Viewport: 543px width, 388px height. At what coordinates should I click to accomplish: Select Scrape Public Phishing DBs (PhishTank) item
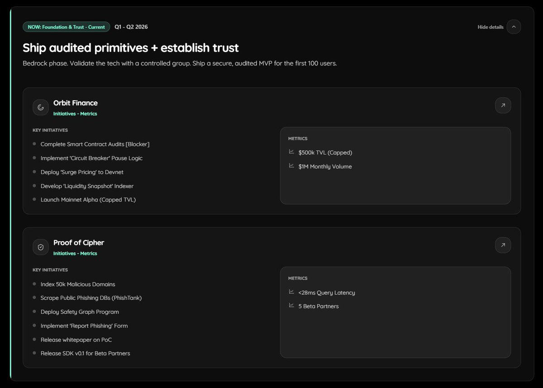[91, 298]
